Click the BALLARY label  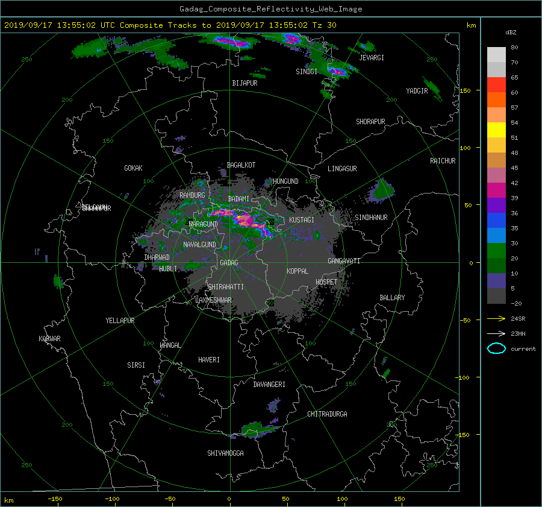pos(392,297)
